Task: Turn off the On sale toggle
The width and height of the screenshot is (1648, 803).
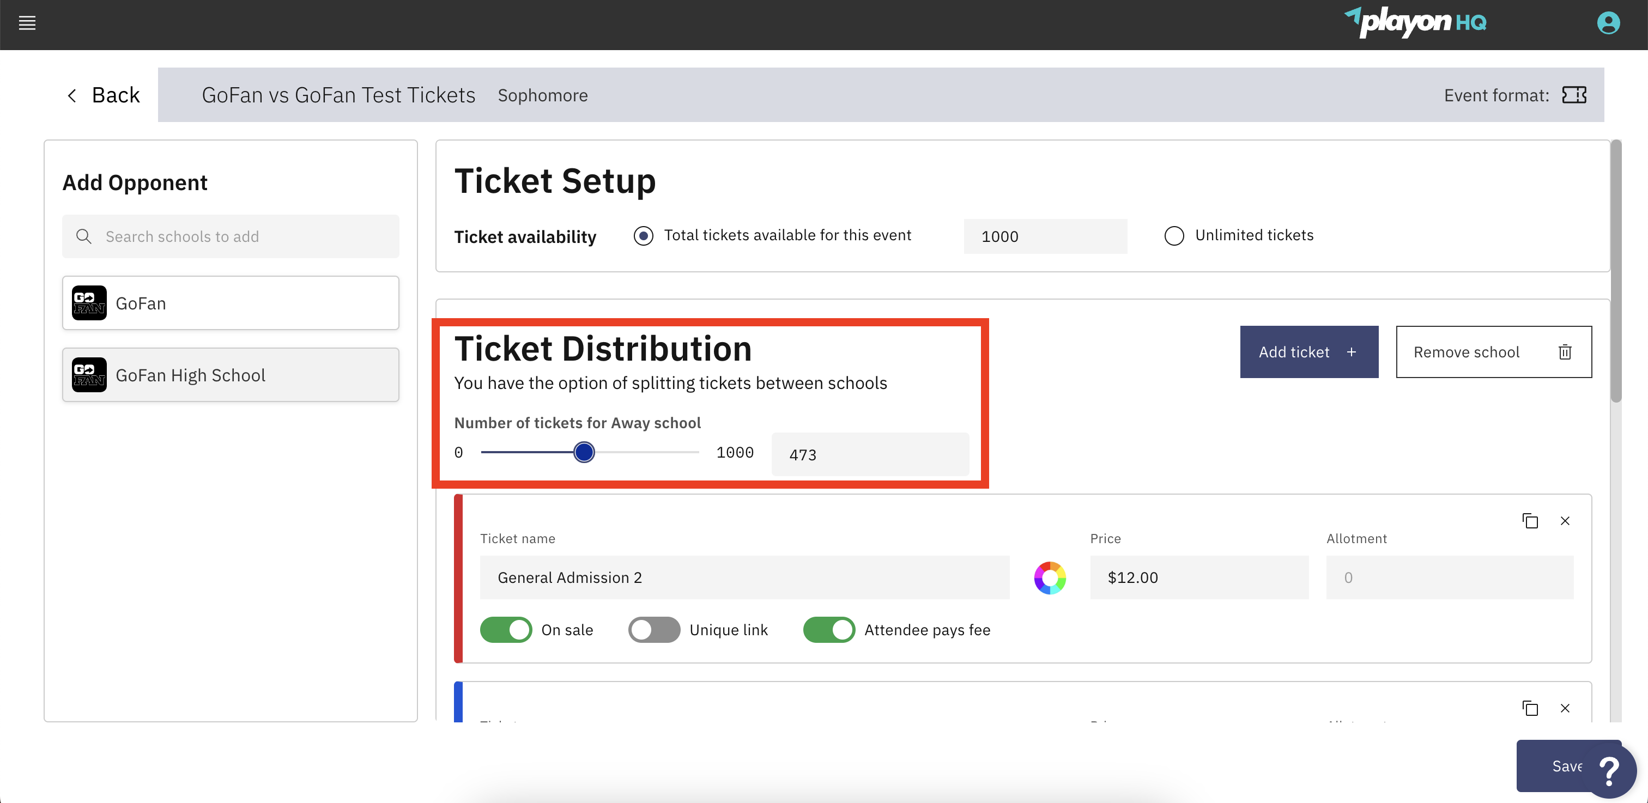Action: (505, 629)
